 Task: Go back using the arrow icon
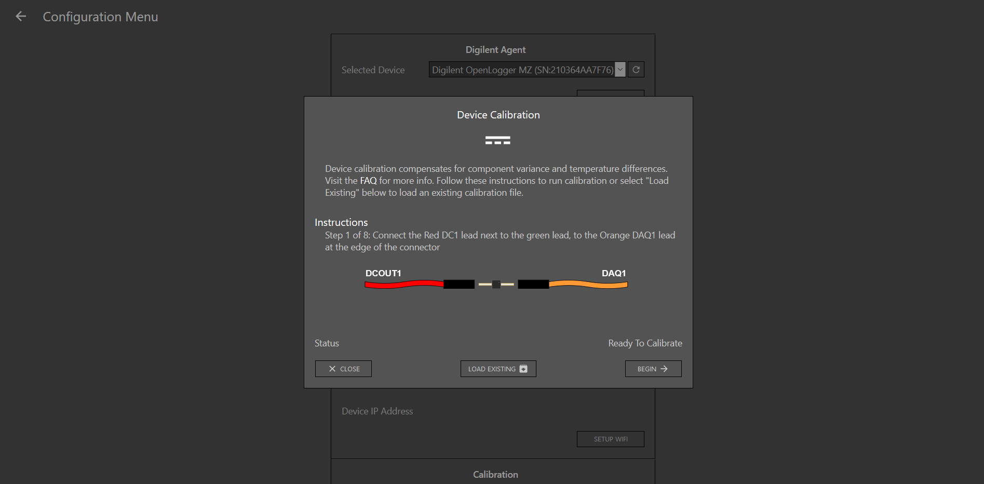coord(21,17)
